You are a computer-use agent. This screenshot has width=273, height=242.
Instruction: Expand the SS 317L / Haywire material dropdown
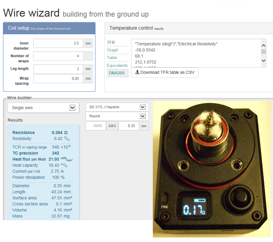pyautogui.click(x=117, y=107)
